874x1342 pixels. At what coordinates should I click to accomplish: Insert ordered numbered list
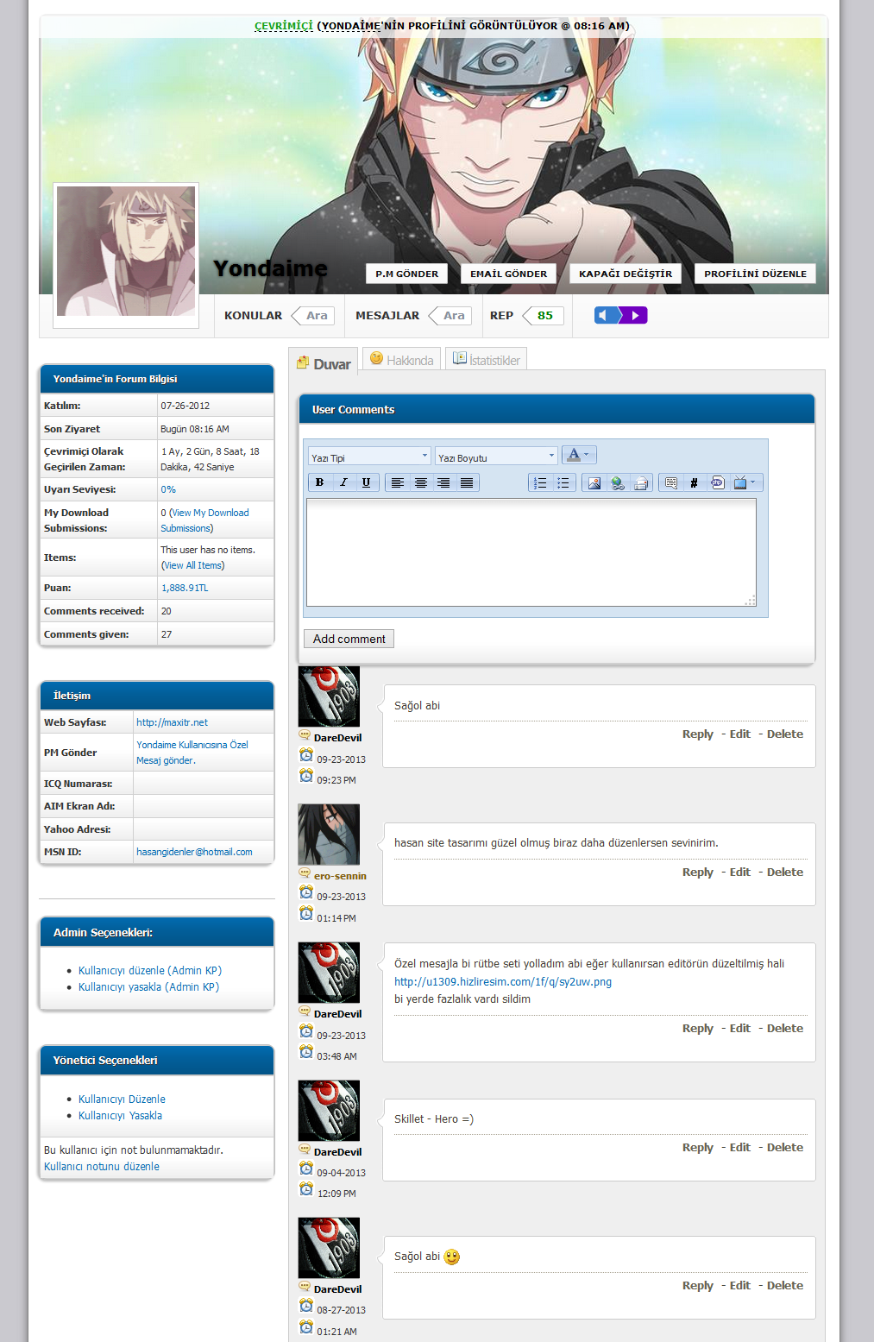[540, 482]
